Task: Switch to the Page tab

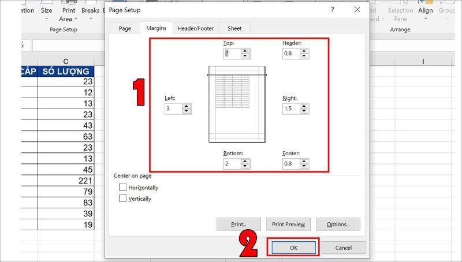Action: click(125, 28)
